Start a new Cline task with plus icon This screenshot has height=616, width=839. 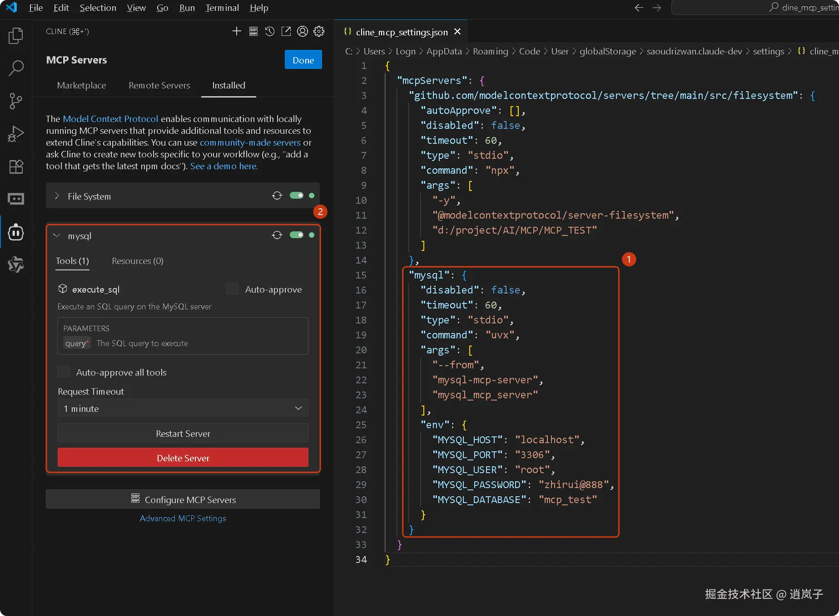tap(237, 31)
